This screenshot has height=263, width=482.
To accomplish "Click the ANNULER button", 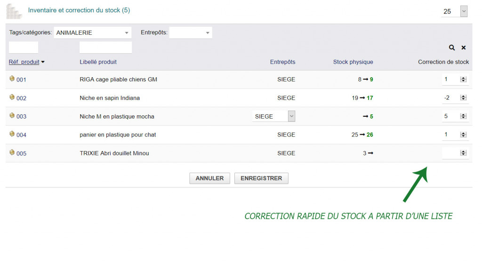I will pyautogui.click(x=209, y=178).
